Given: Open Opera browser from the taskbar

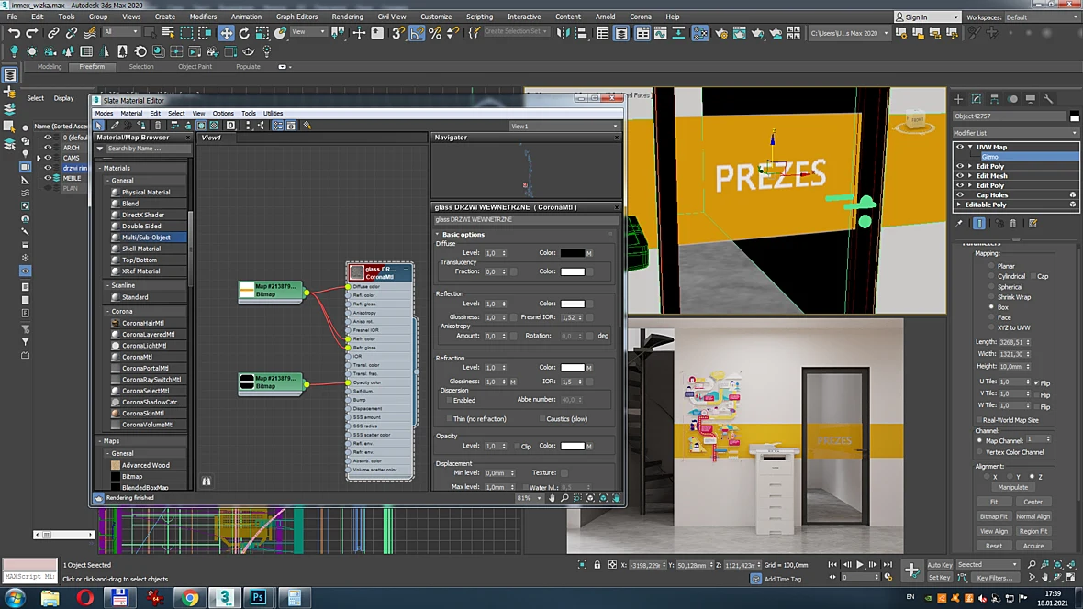Looking at the screenshot, I should point(85,597).
